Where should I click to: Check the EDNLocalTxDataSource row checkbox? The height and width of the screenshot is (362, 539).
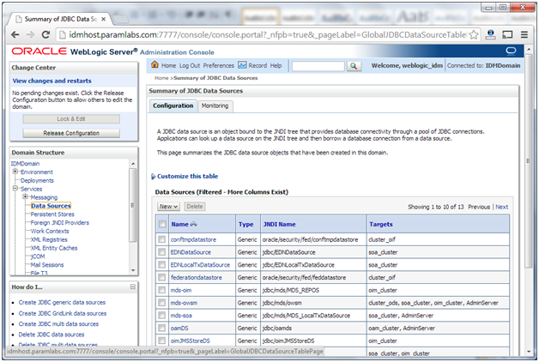(162, 265)
